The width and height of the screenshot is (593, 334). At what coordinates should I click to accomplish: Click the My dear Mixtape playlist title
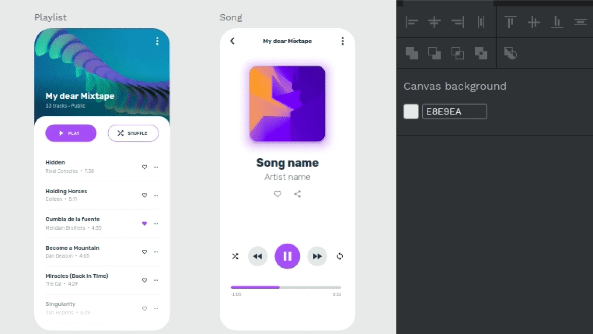click(80, 96)
